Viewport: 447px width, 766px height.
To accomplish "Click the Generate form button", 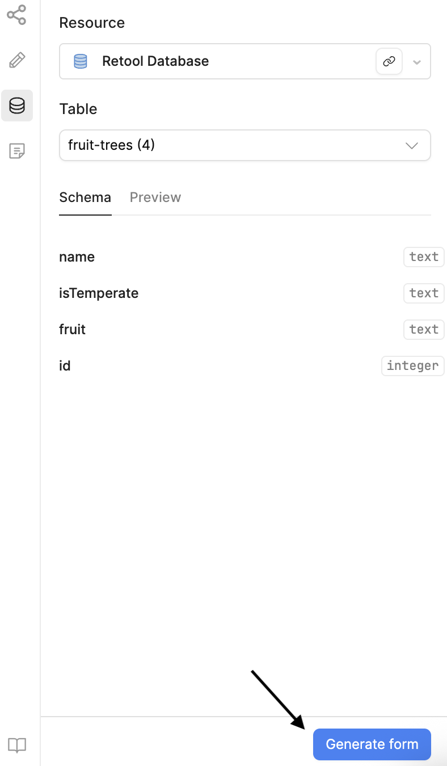I will point(372,744).
